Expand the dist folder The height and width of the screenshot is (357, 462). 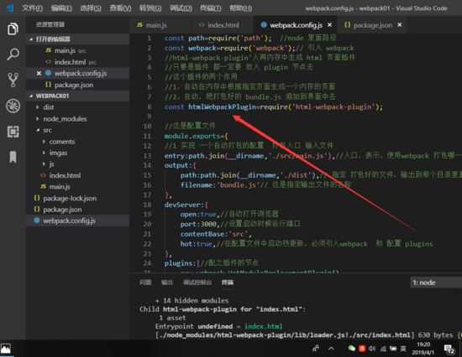pos(78,107)
